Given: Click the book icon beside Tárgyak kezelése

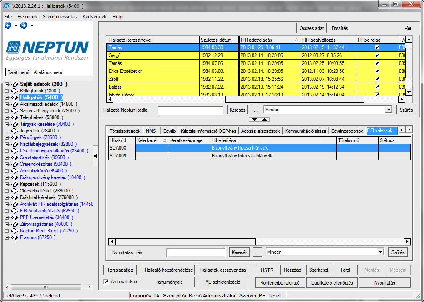Looking at the screenshot, I should [15, 124].
